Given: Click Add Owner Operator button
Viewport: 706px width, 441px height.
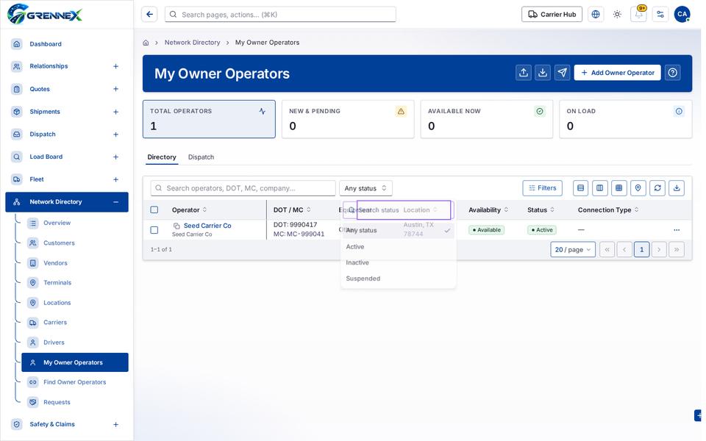Looking at the screenshot, I should coord(617,73).
